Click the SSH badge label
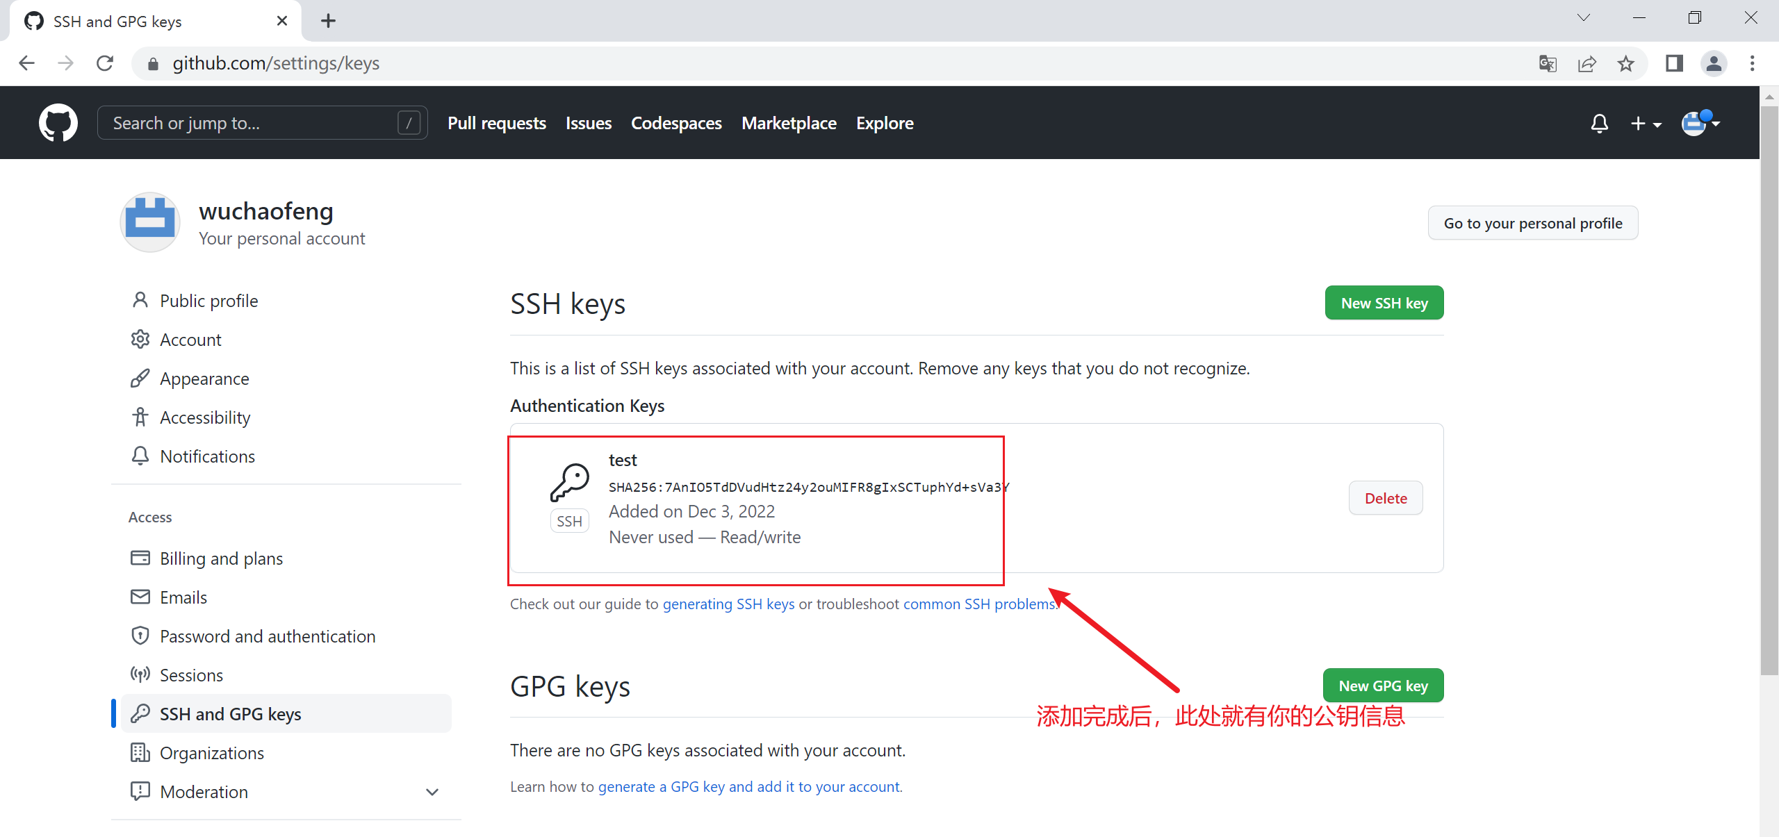This screenshot has width=1779, height=837. 569,521
